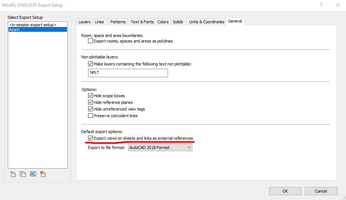This screenshot has width=346, height=200.
Task: Toggle Make layers not plottable checkbox
Action: (91, 64)
